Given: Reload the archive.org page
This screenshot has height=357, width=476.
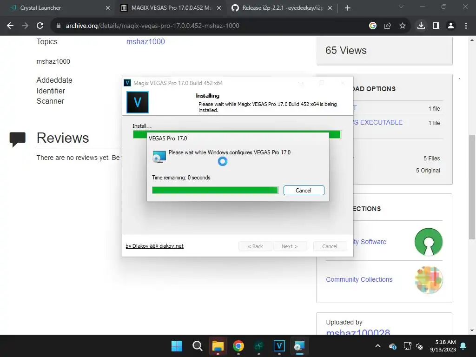Looking at the screenshot, I should (40, 26).
